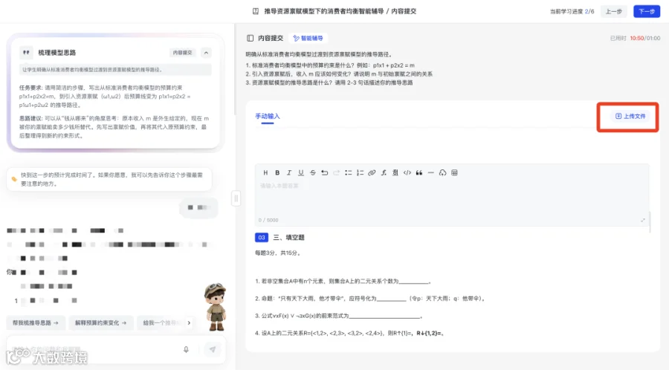Image resolution: width=669 pixels, height=370 pixels.
Task: Insert blockquote with quote icon
Action: click(419, 172)
